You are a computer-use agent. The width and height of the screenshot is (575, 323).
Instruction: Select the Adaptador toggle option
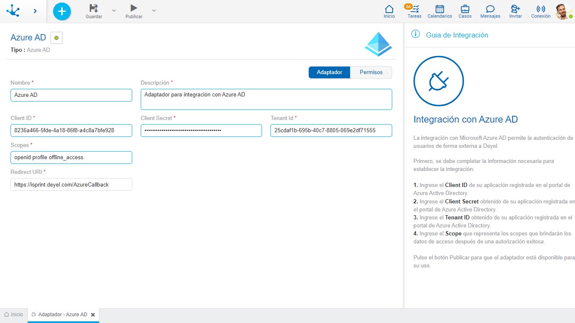point(329,72)
